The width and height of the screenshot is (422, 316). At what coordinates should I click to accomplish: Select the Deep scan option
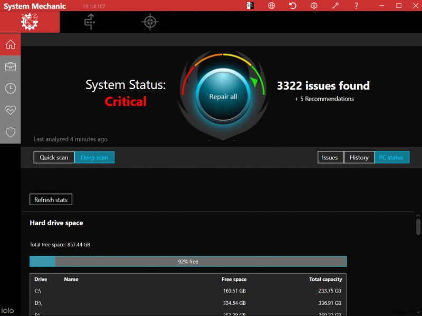(x=94, y=157)
